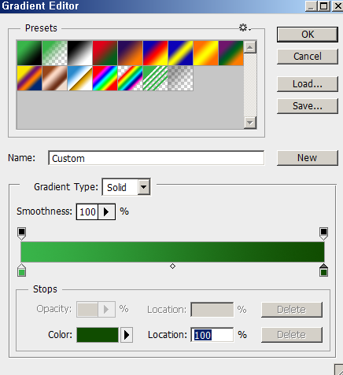Image resolution: width=343 pixels, height=375 pixels.
Task: Select the chrome gradient preset
Action: [79, 78]
